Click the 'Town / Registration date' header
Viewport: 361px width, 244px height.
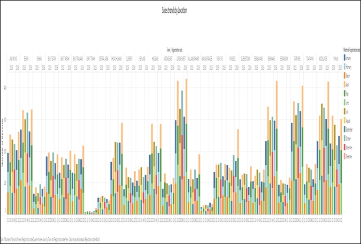tap(174, 50)
